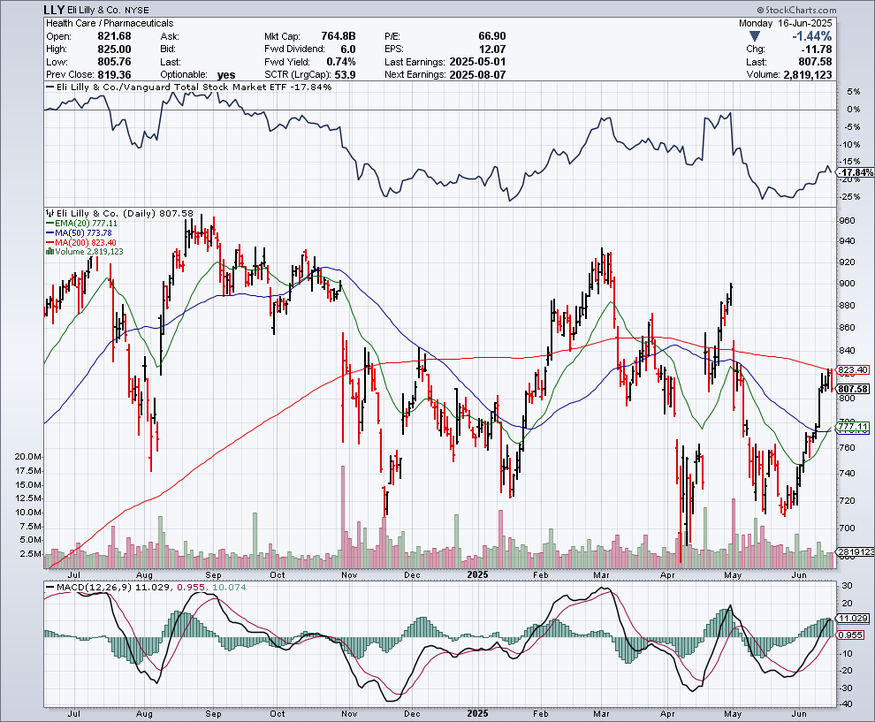Click the candlestick icon before Eli Lilly & Co. (Daily)
This screenshot has width=875, height=722.
pos(49,213)
